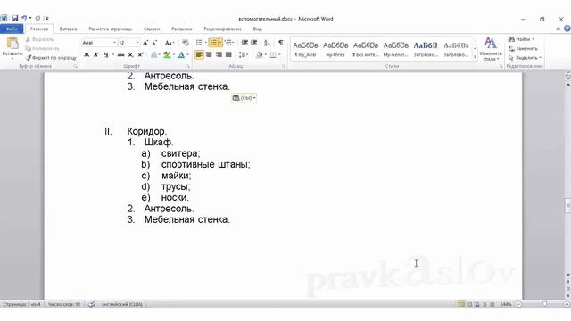Screen dimensions: 571x321
Task: Click the Cut (Вырезать) scissors command
Action: click(39, 39)
